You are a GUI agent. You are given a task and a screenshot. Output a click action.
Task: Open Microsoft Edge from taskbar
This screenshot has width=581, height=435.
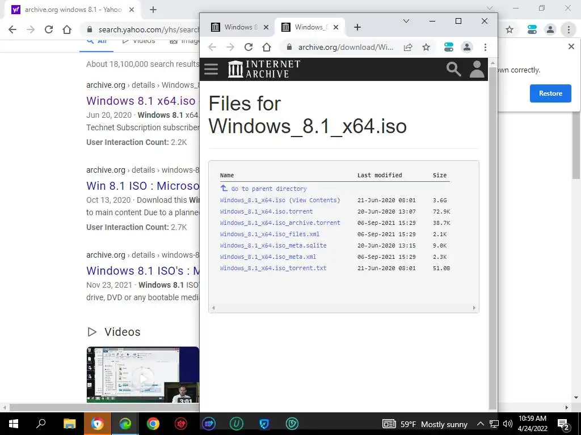pos(125,424)
